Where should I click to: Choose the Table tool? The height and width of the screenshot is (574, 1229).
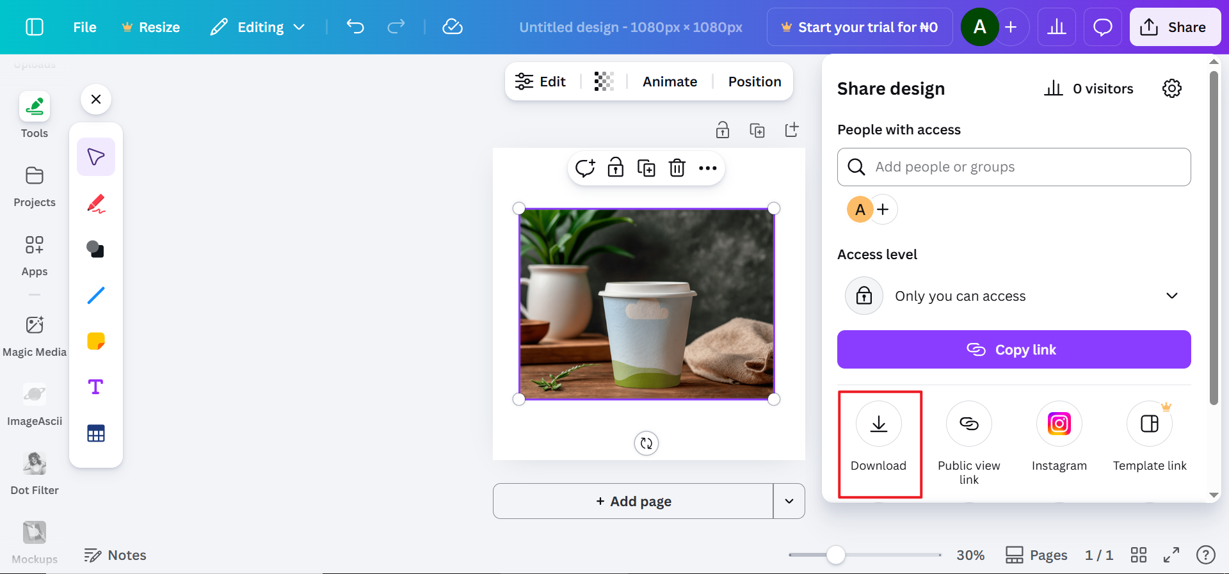[x=96, y=433]
